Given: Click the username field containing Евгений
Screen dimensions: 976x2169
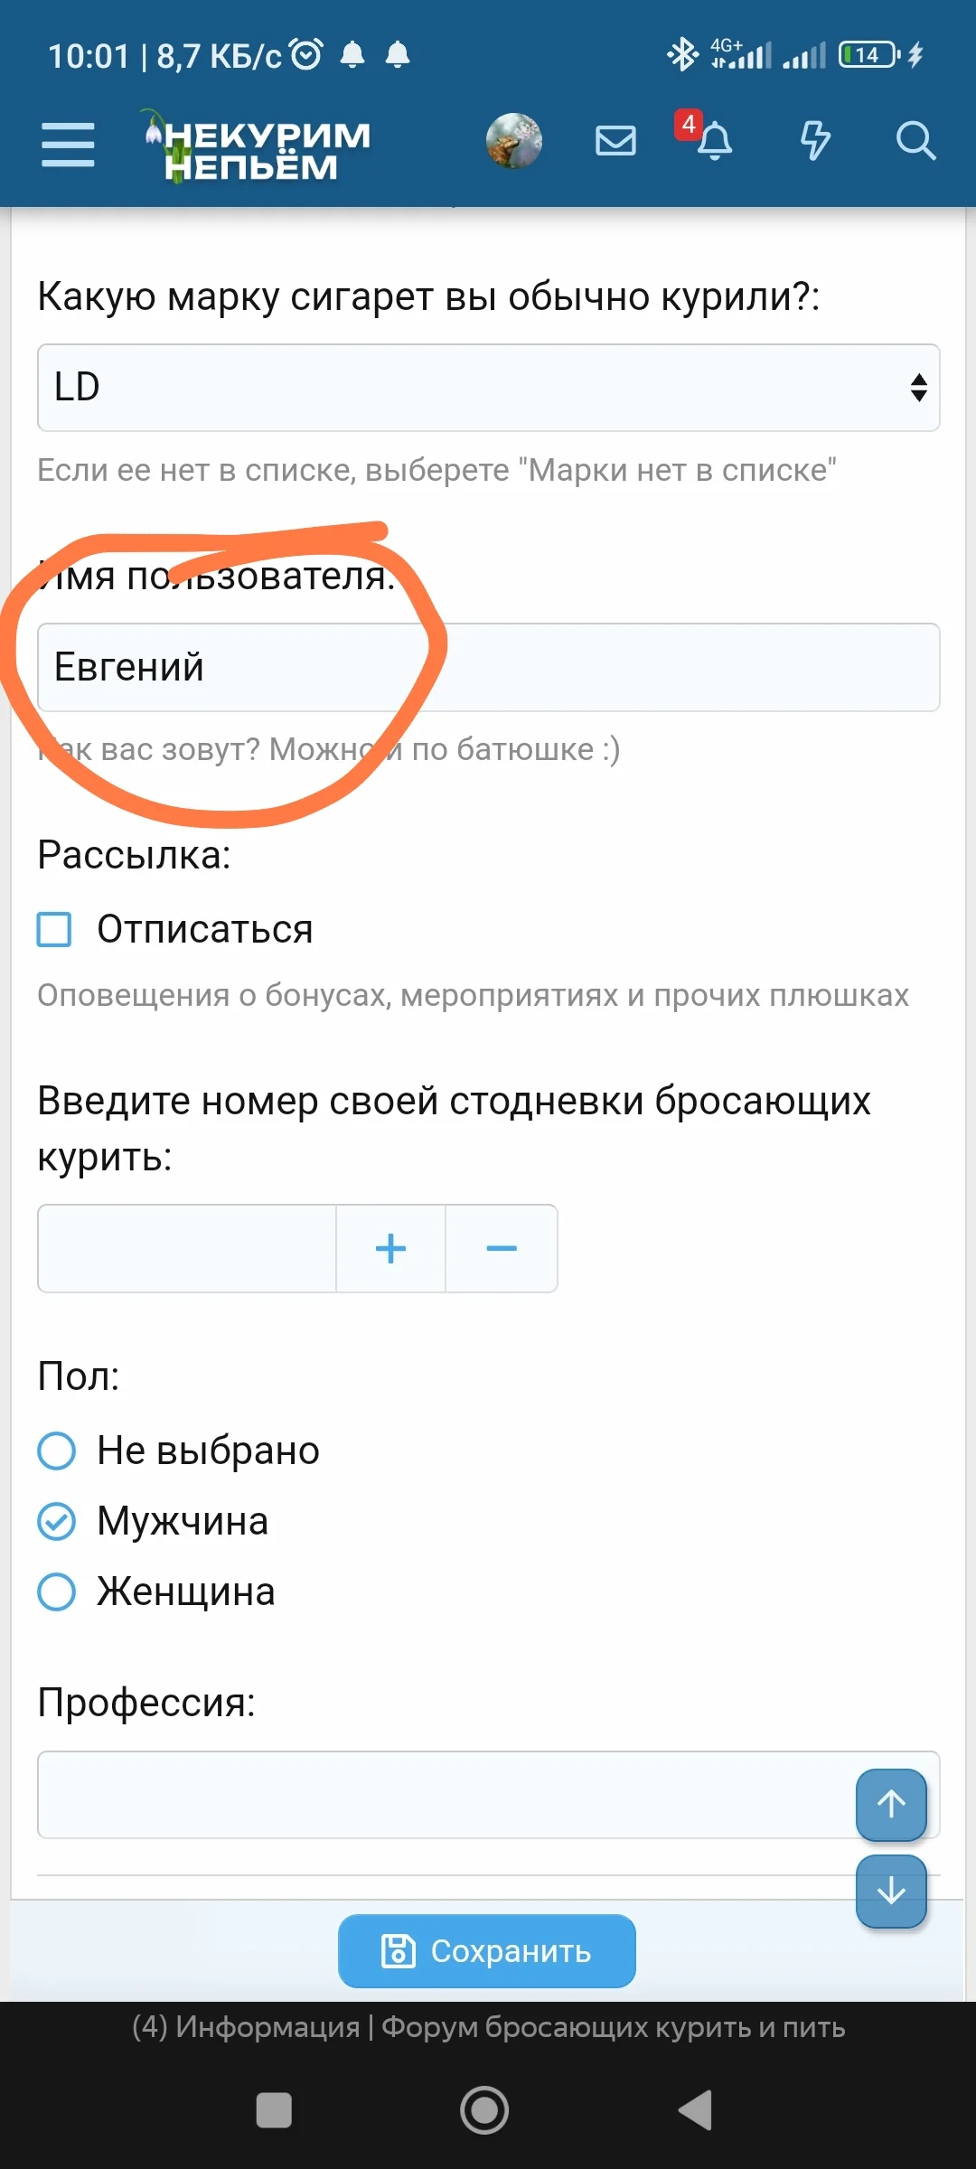Looking at the screenshot, I should 488,668.
